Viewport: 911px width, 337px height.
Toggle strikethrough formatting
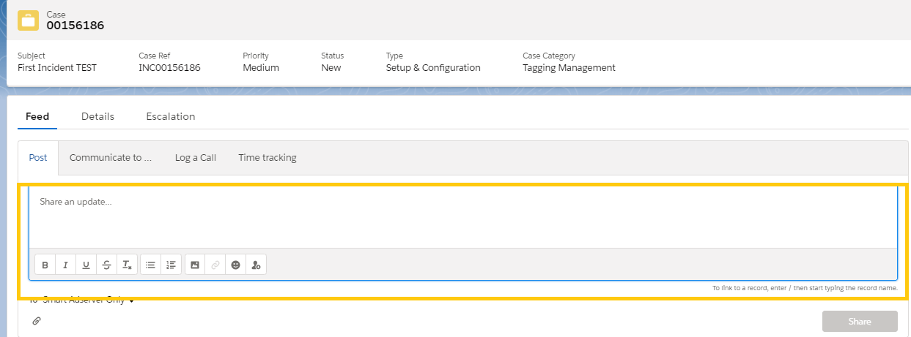click(x=106, y=265)
